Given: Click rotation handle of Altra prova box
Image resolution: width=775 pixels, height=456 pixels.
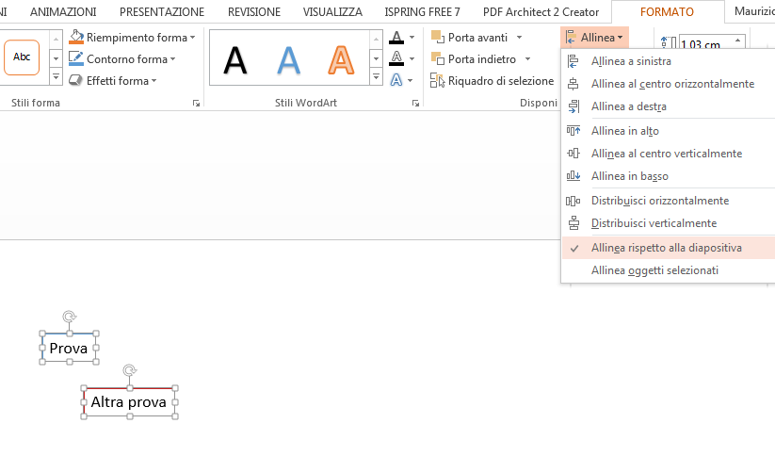Looking at the screenshot, I should 130,370.
